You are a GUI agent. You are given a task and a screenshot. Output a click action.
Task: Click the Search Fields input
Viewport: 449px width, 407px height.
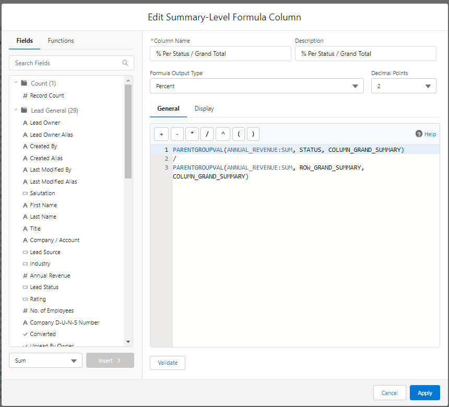[72, 63]
